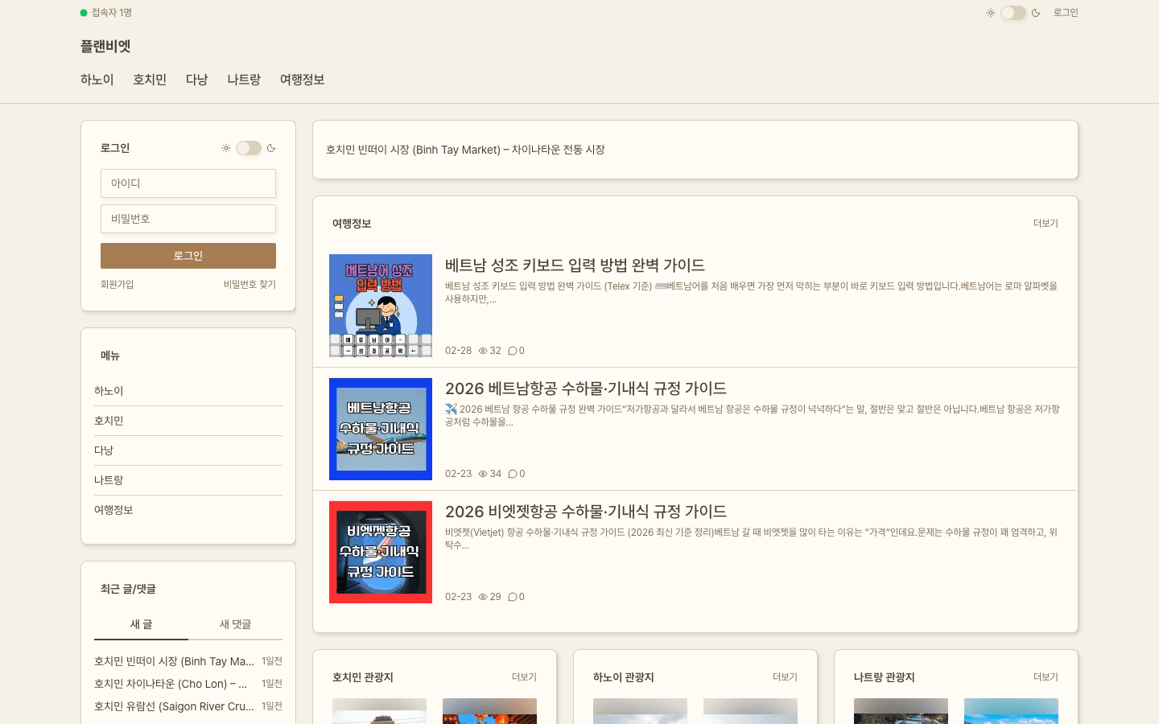Click the moon icon in the header theme switcher

1034,13
